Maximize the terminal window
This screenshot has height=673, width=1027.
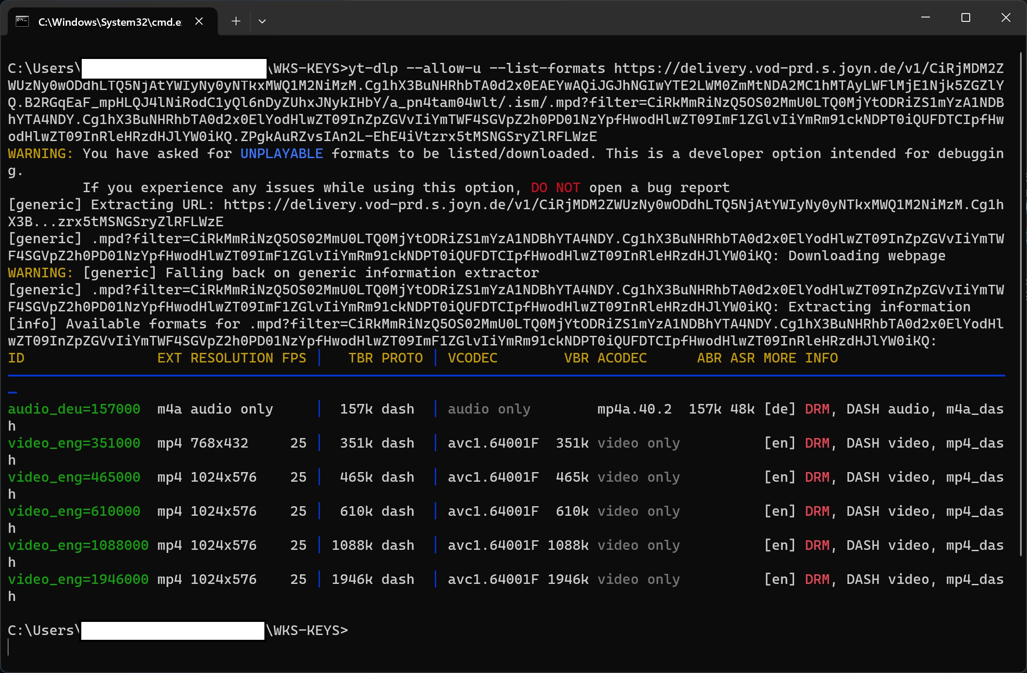click(966, 17)
